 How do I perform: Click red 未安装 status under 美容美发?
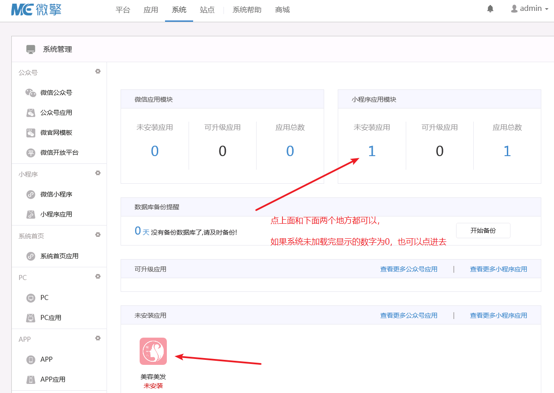tap(153, 386)
